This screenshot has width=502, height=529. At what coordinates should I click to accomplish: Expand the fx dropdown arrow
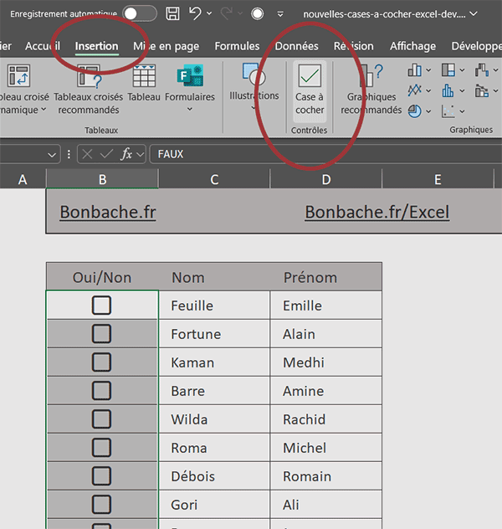point(141,155)
